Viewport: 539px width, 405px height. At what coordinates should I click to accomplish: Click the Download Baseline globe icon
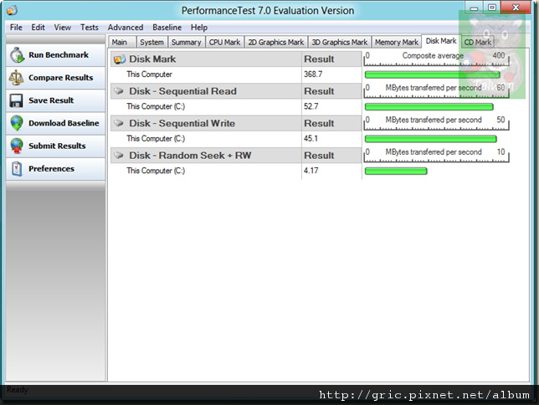point(17,123)
